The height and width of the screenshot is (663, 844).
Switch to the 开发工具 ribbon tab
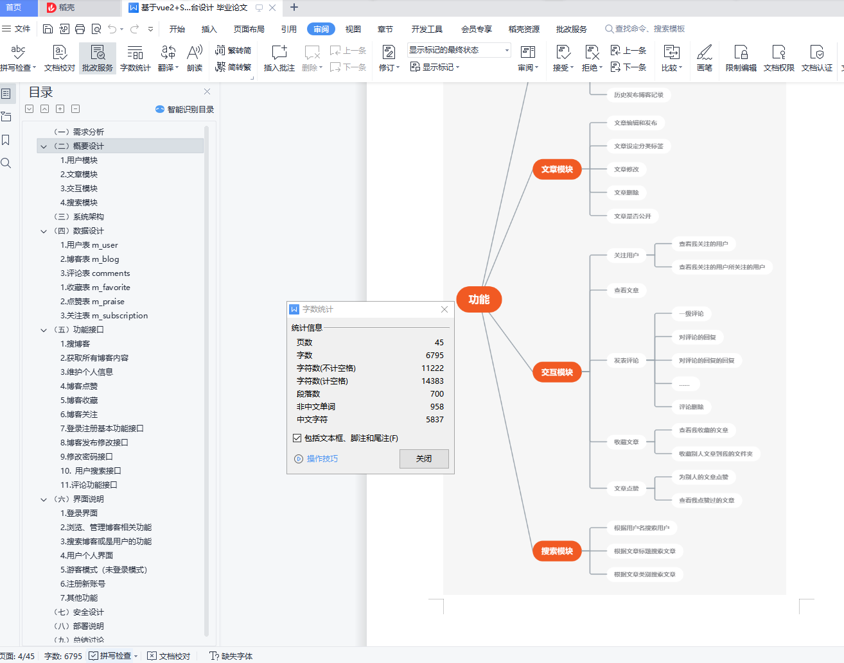[x=427, y=29]
